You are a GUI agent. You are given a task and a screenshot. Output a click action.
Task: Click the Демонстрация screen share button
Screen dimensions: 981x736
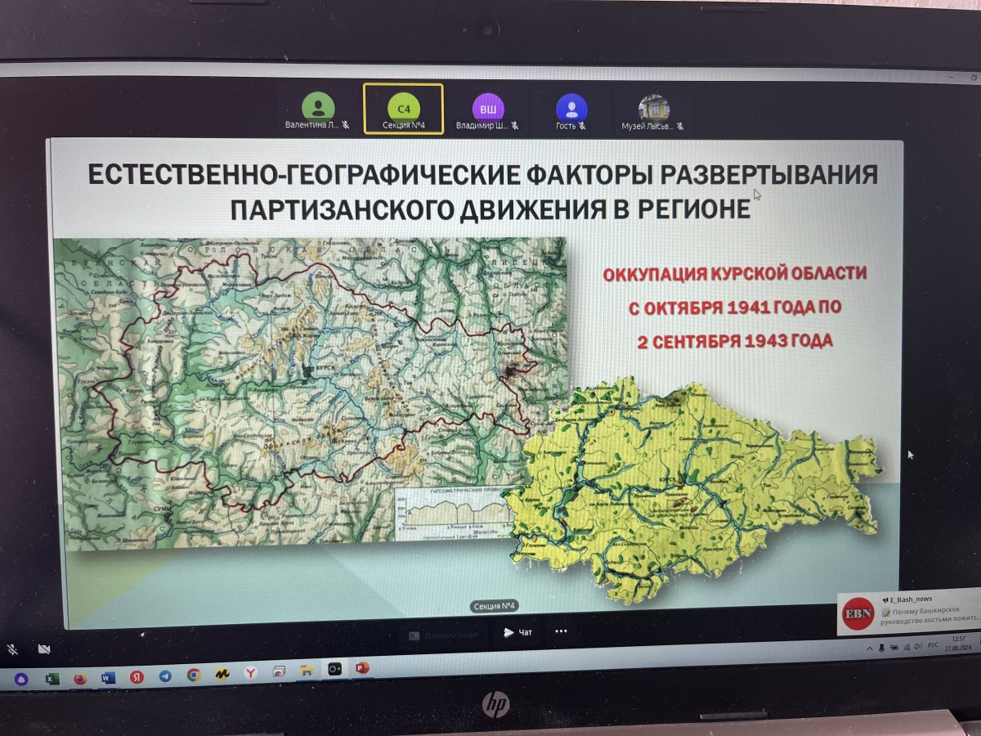pyautogui.click(x=444, y=634)
